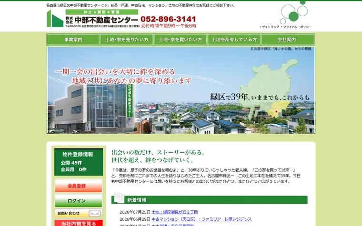Image resolution: width=362 pixels, height=226 pixels.
Task: Click the document icon beside 新着情報
Action: (x=119, y=198)
